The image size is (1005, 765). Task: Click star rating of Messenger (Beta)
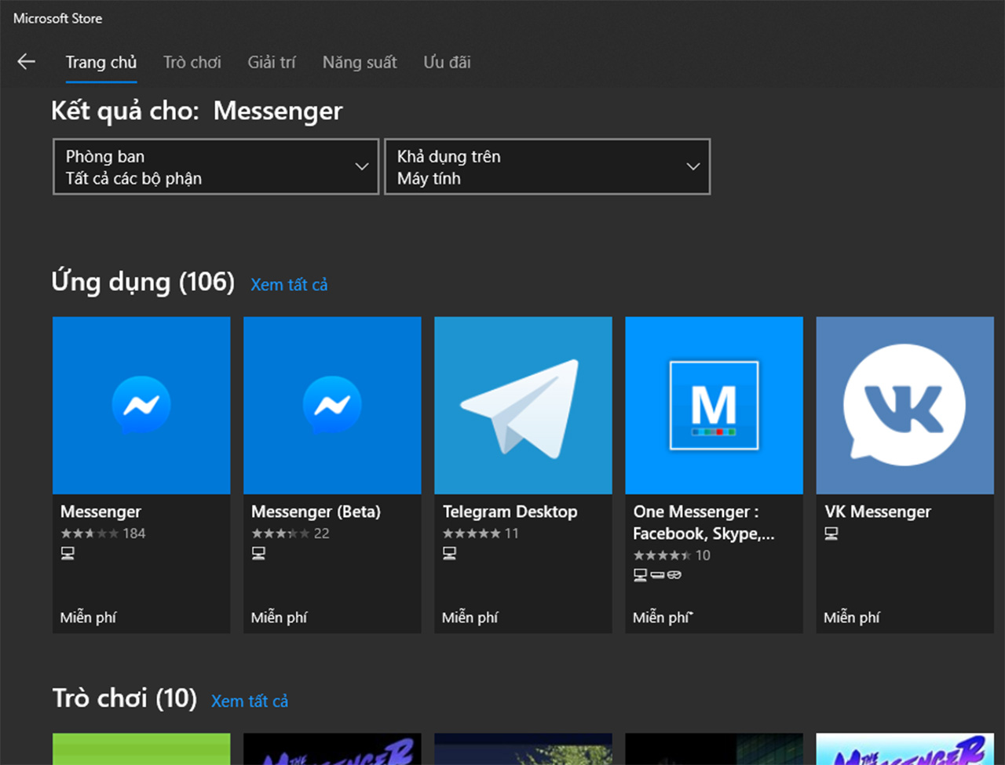[280, 534]
